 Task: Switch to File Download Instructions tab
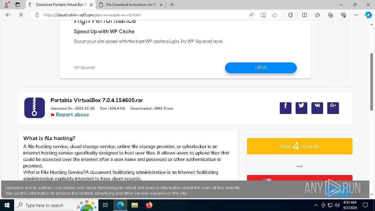tap(131, 5)
